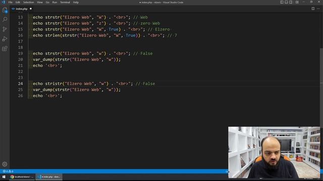Click the '// False' comment on line 24
Viewport: 323px width, 181px height.
(145, 83)
